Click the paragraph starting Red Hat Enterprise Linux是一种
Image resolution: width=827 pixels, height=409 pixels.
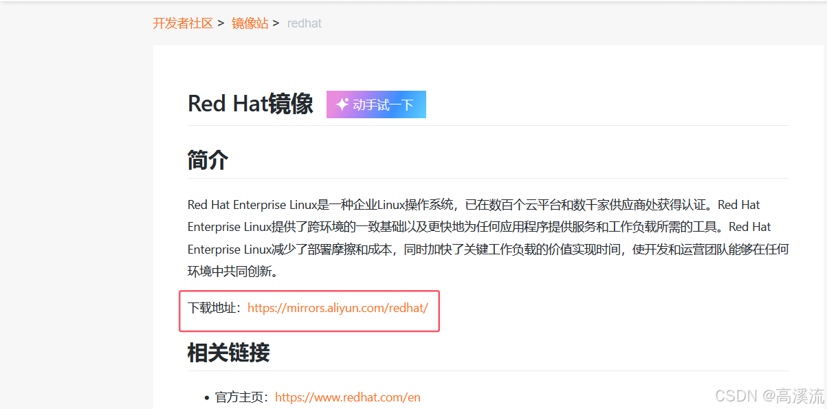point(488,238)
